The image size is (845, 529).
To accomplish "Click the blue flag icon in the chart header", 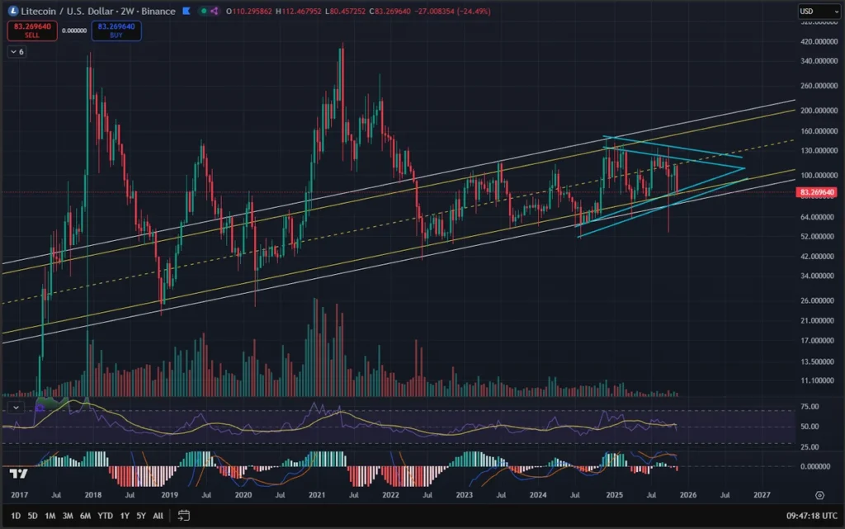I will coord(186,11).
